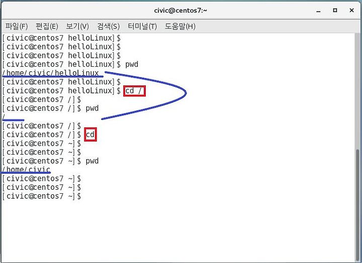The image size is (362, 263).
Task: Click the /home/civic/helloLinux output line
Action: (x=51, y=73)
